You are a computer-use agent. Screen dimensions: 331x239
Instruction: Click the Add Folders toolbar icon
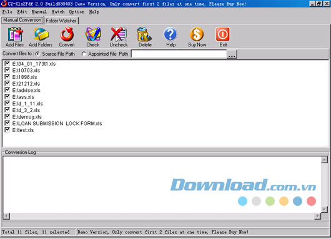41,34
